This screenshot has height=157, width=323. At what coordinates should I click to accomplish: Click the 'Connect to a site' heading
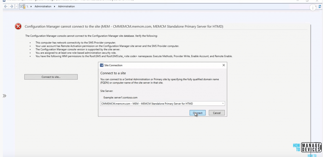[x=113, y=73]
